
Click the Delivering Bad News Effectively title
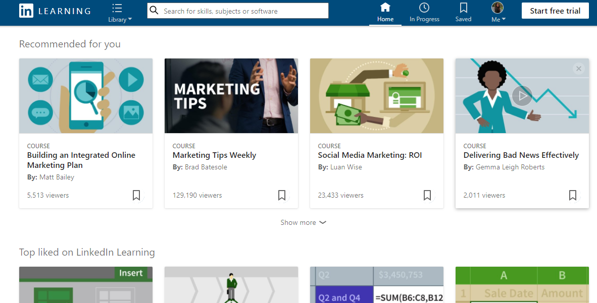[521, 155]
